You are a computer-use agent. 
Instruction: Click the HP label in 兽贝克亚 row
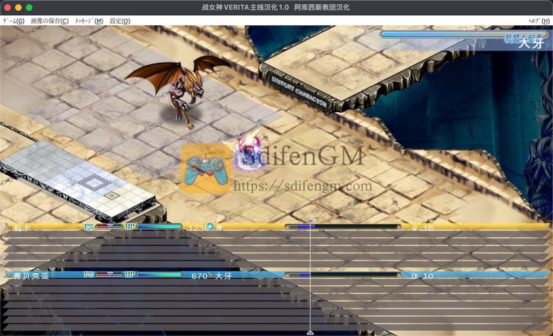coord(130,275)
